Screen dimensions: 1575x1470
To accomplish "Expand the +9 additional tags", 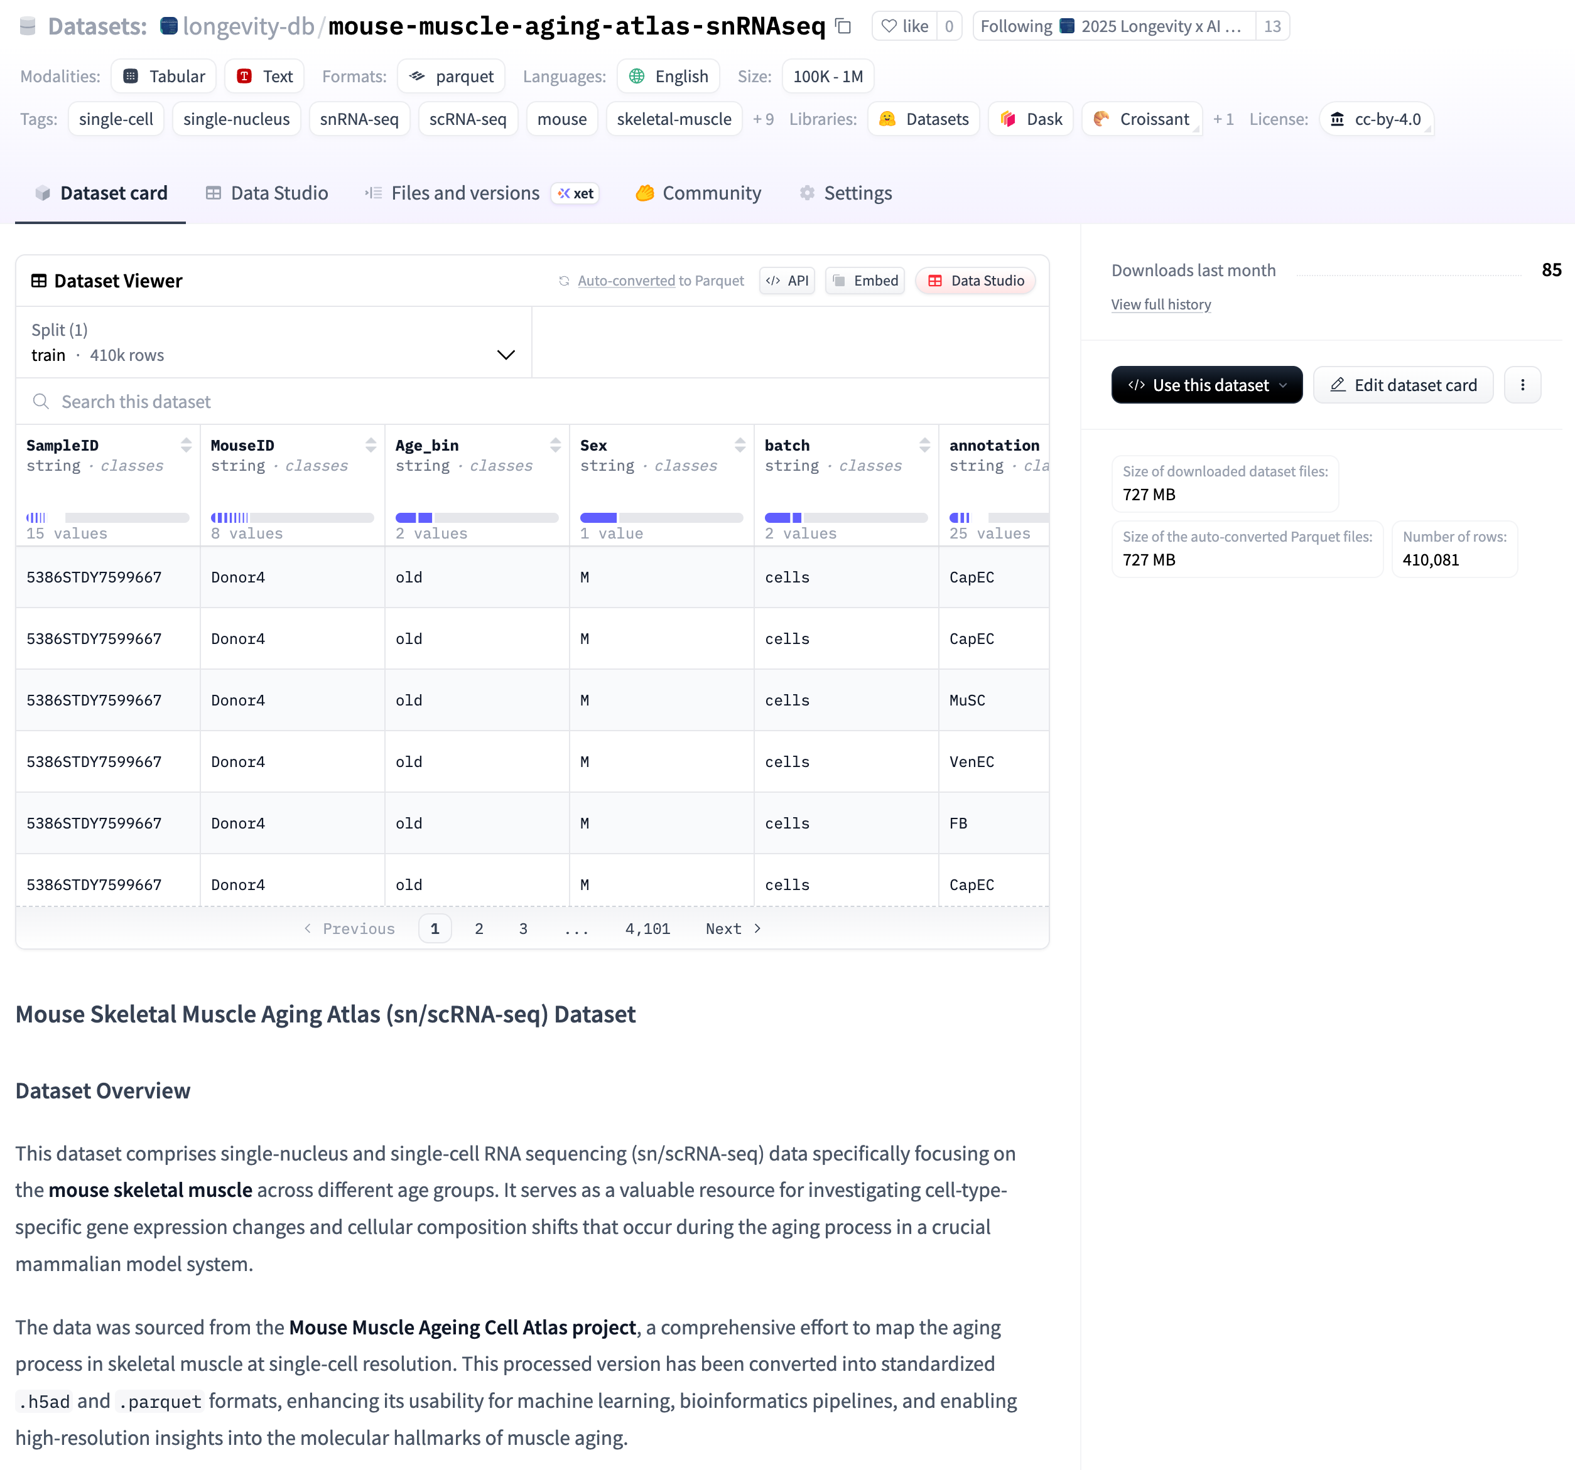I will click(763, 119).
